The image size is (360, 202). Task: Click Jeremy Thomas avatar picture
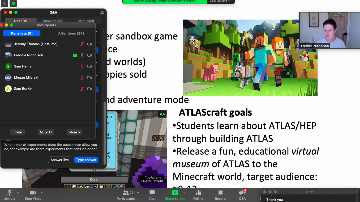(8, 44)
